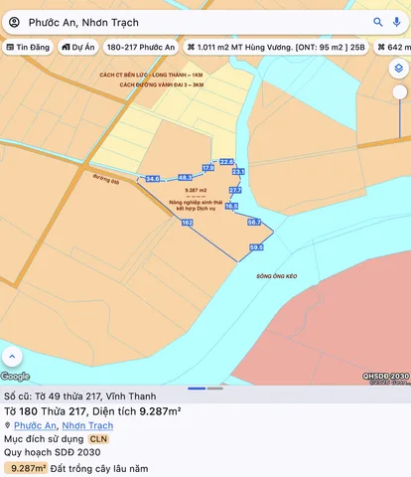This screenshot has height=477, width=411.
Task: Click the 'Nông nghiệp sinh thái' map label
Action: [196, 202]
